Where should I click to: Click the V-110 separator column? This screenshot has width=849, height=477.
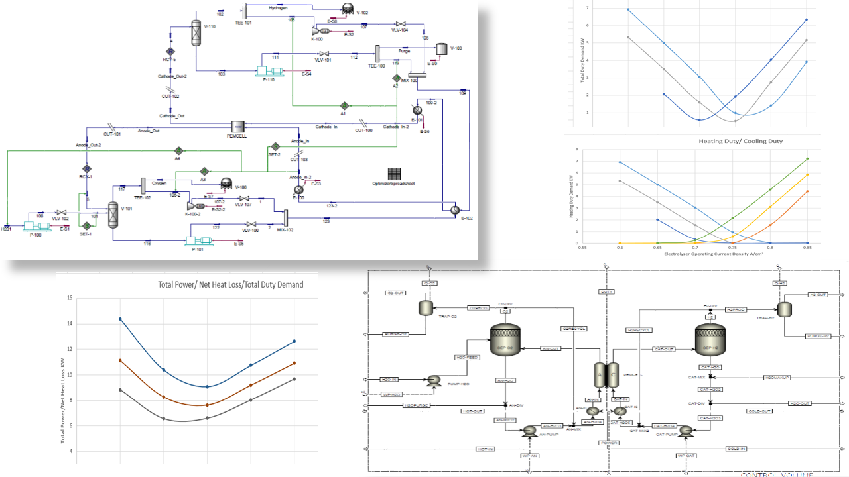196,32
